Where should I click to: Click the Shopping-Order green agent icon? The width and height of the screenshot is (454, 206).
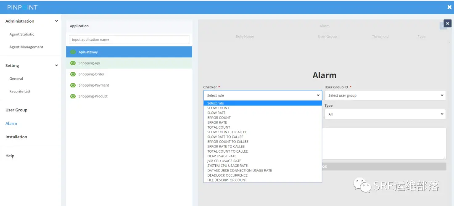(73, 74)
